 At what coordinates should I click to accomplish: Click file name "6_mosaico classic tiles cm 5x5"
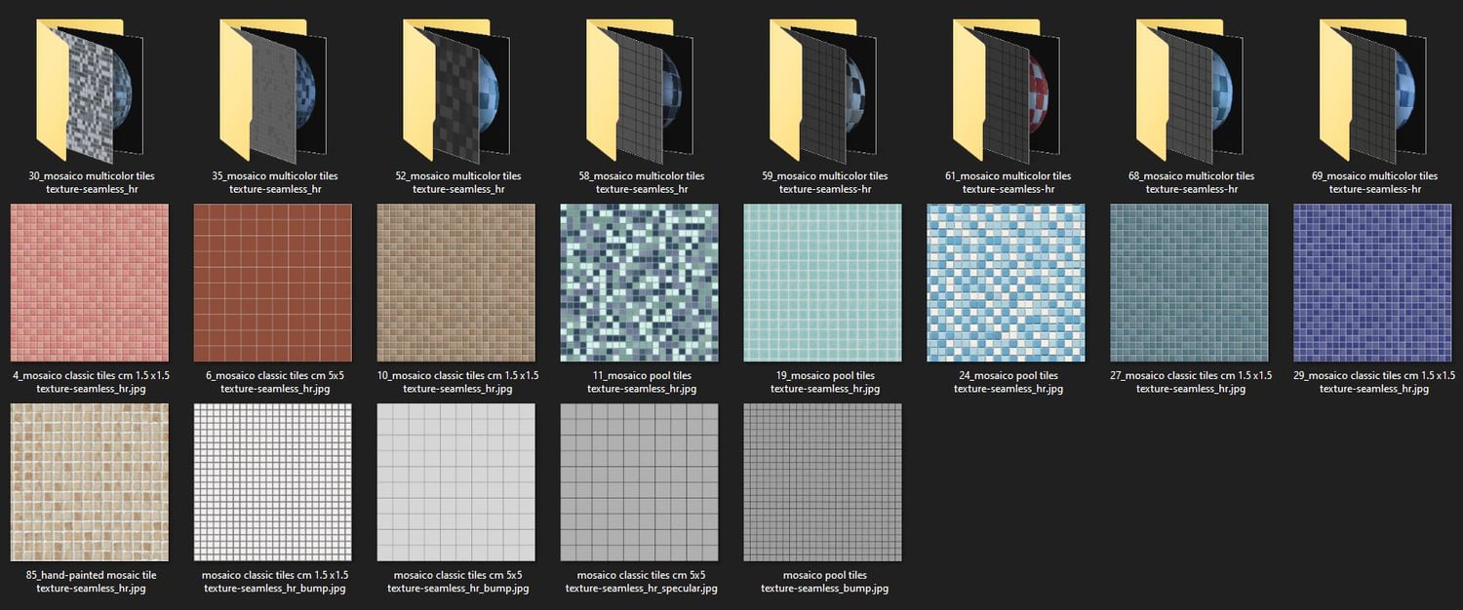point(275,375)
